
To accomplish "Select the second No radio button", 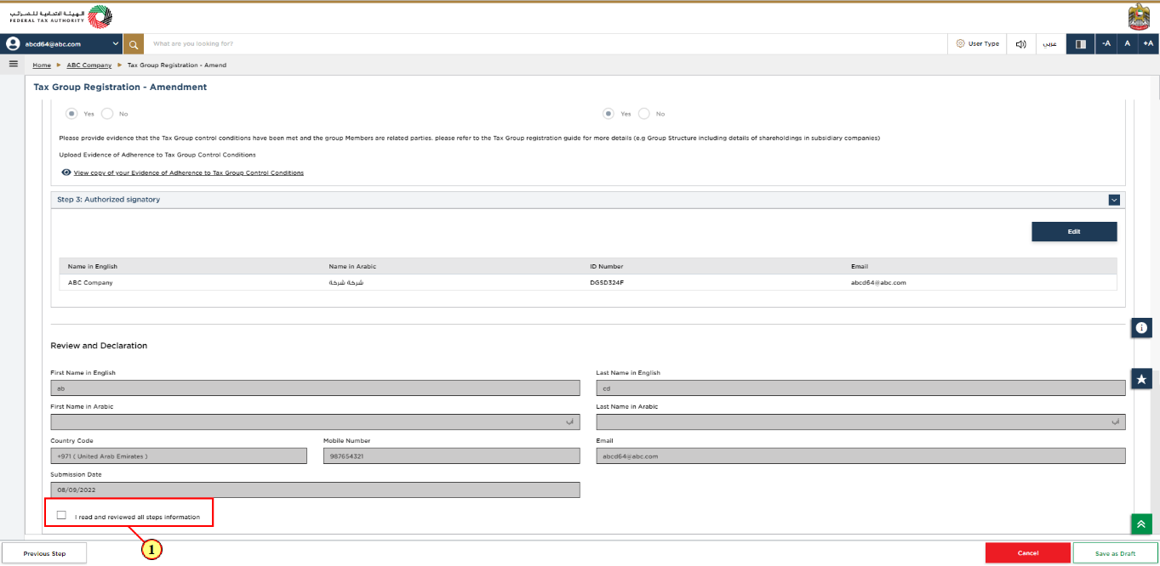I will tap(644, 114).
